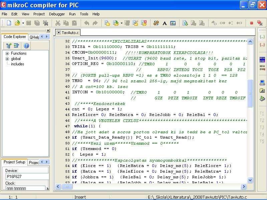This screenshot has width=267, height=200.
Task: Open the Project menu
Action: pyautogui.click(x=39, y=14)
